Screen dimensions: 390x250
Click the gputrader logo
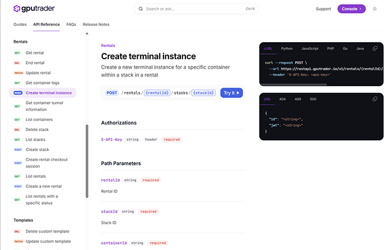point(34,8)
